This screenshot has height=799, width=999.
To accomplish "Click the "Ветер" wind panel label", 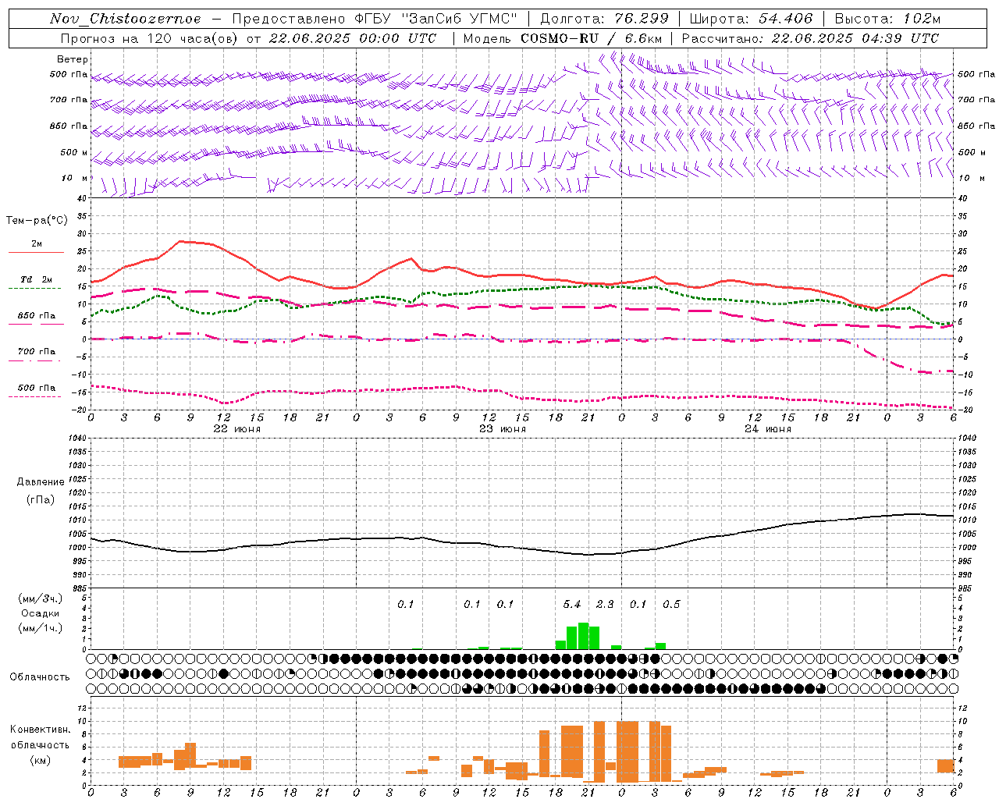I will tap(72, 59).
